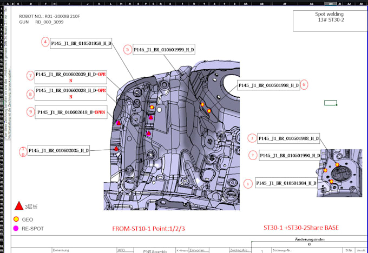Click circled number 1 callout marker
This screenshot has height=253, width=368.
coord(248,184)
